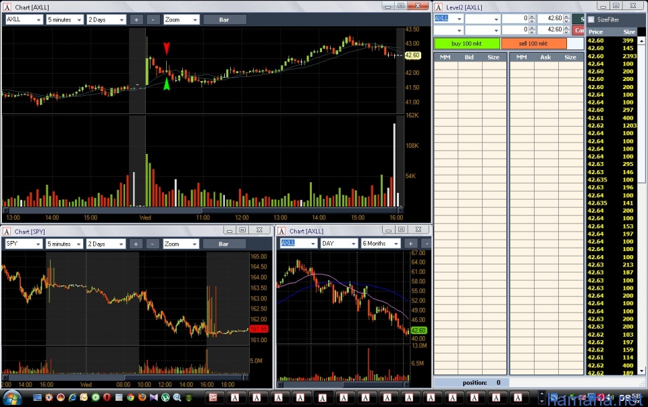Open the Windows Start menu
The height and width of the screenshot is (407, 648).
[x=11, y=398]
